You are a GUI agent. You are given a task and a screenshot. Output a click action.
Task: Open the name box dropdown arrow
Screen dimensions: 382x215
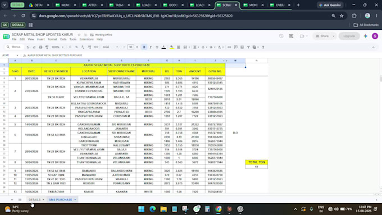click(x=17, y=55)
